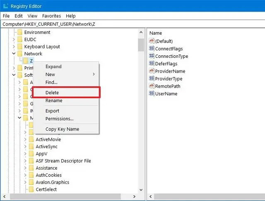Click the (Default) string value icon
Viewport: 265px width, 201px height.
coord(152,41)
